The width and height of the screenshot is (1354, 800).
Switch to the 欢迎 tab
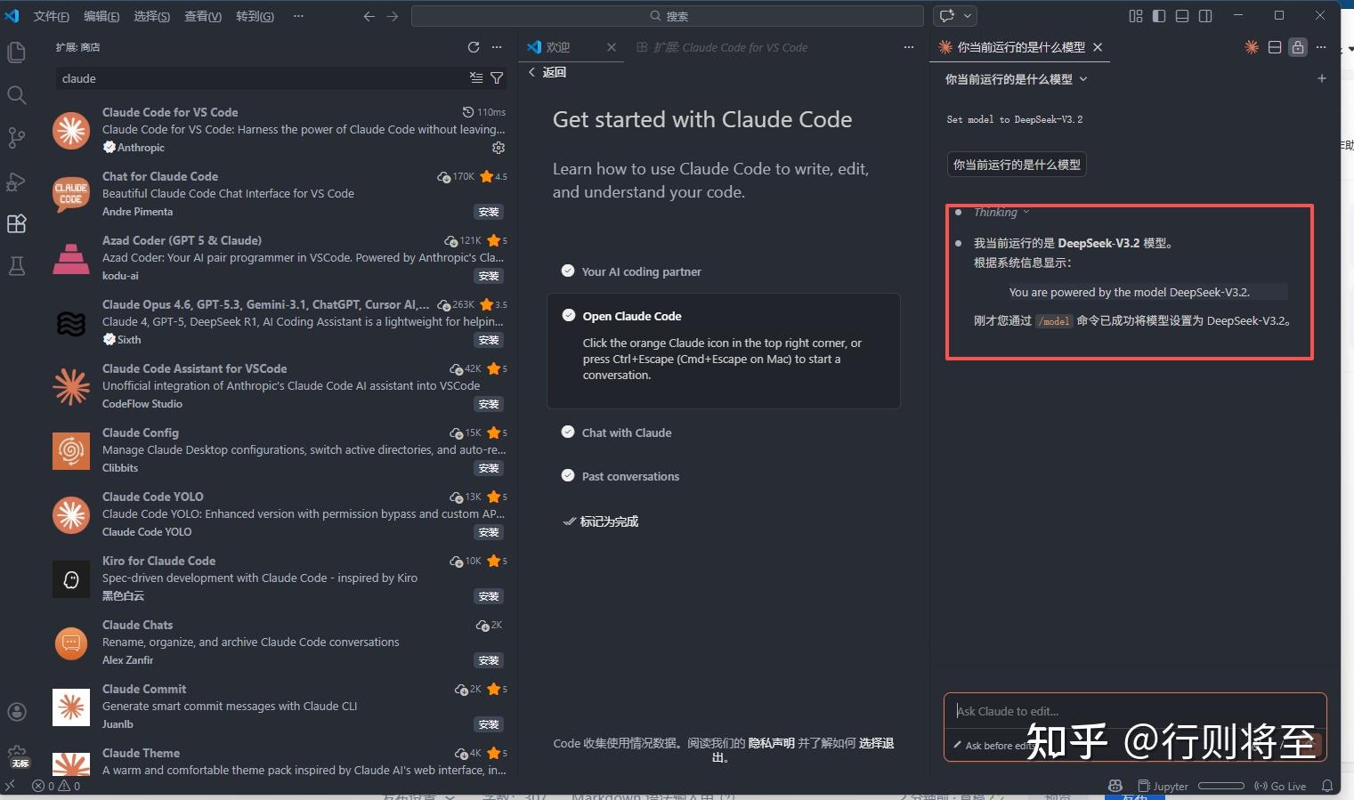click(557, 47)
